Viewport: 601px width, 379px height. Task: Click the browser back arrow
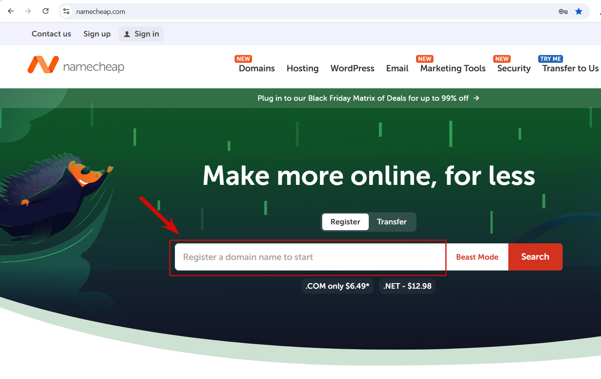(11, 11)
